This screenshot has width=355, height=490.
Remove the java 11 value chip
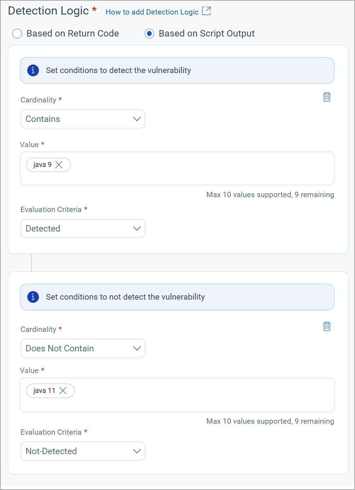(x=63, y=391)
